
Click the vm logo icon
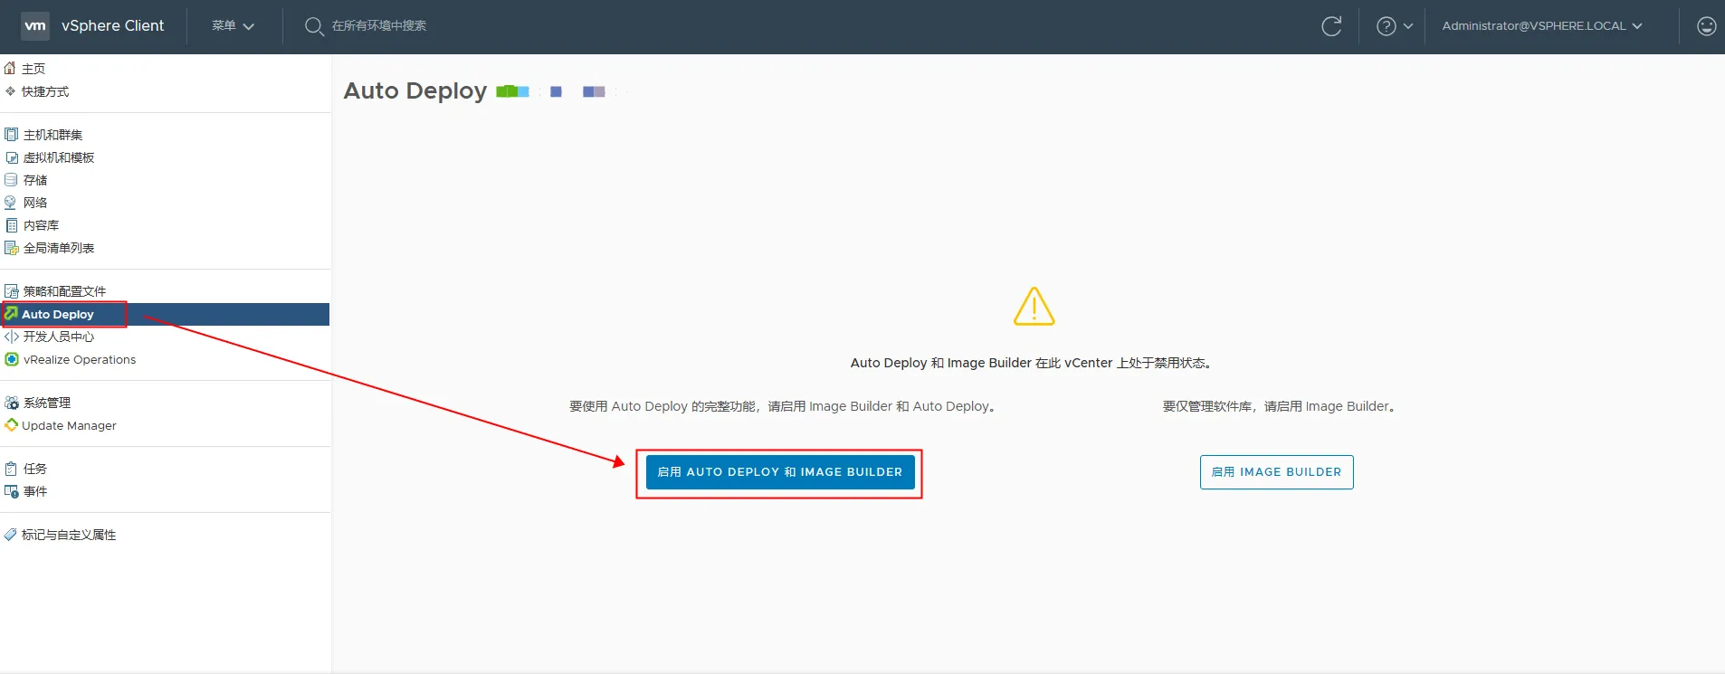tap(35, 26)
